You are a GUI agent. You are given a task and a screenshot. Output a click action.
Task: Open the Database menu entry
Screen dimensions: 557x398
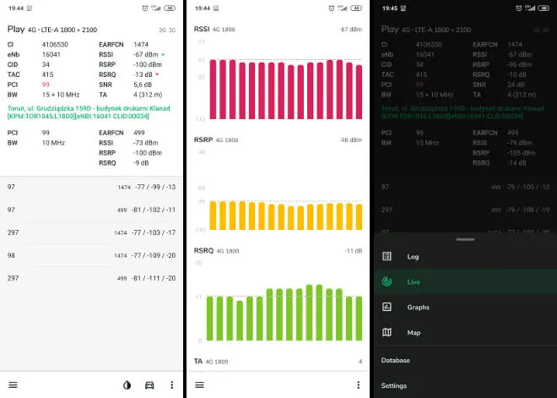click(x=395, y=360)
